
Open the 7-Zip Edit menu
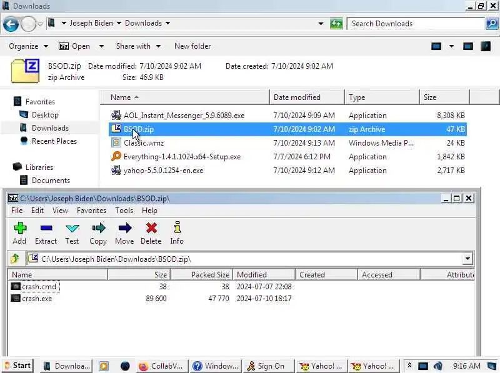click(x=37, y=211)
